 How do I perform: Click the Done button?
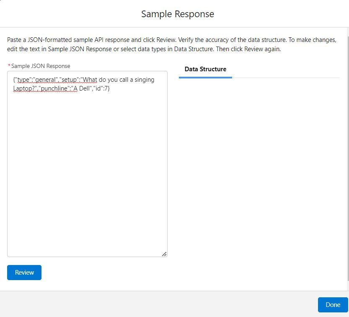[x=333, y=304]
